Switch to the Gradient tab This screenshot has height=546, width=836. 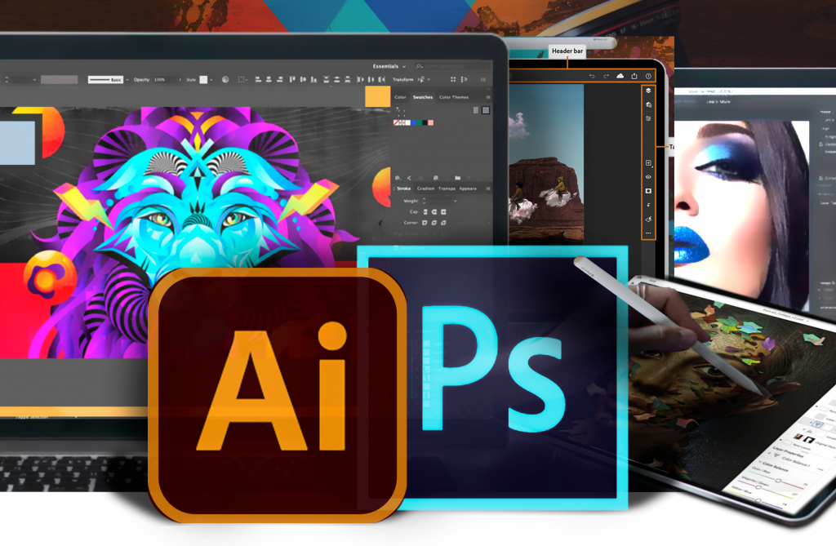(426, 189)
